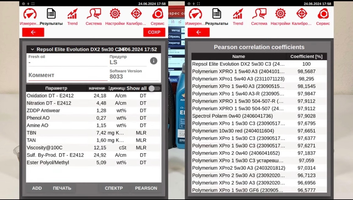The width and height of the screenshot is (353, 200).
Task: Open Измерен... gauge icon in the Pearson panel
Action: 195,14
